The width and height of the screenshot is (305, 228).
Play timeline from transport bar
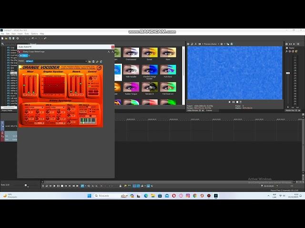coord(54,186)
